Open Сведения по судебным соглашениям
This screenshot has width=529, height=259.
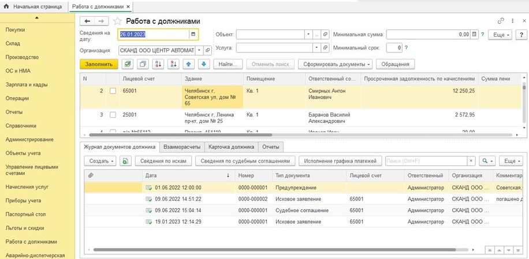(x=245, y=161)
